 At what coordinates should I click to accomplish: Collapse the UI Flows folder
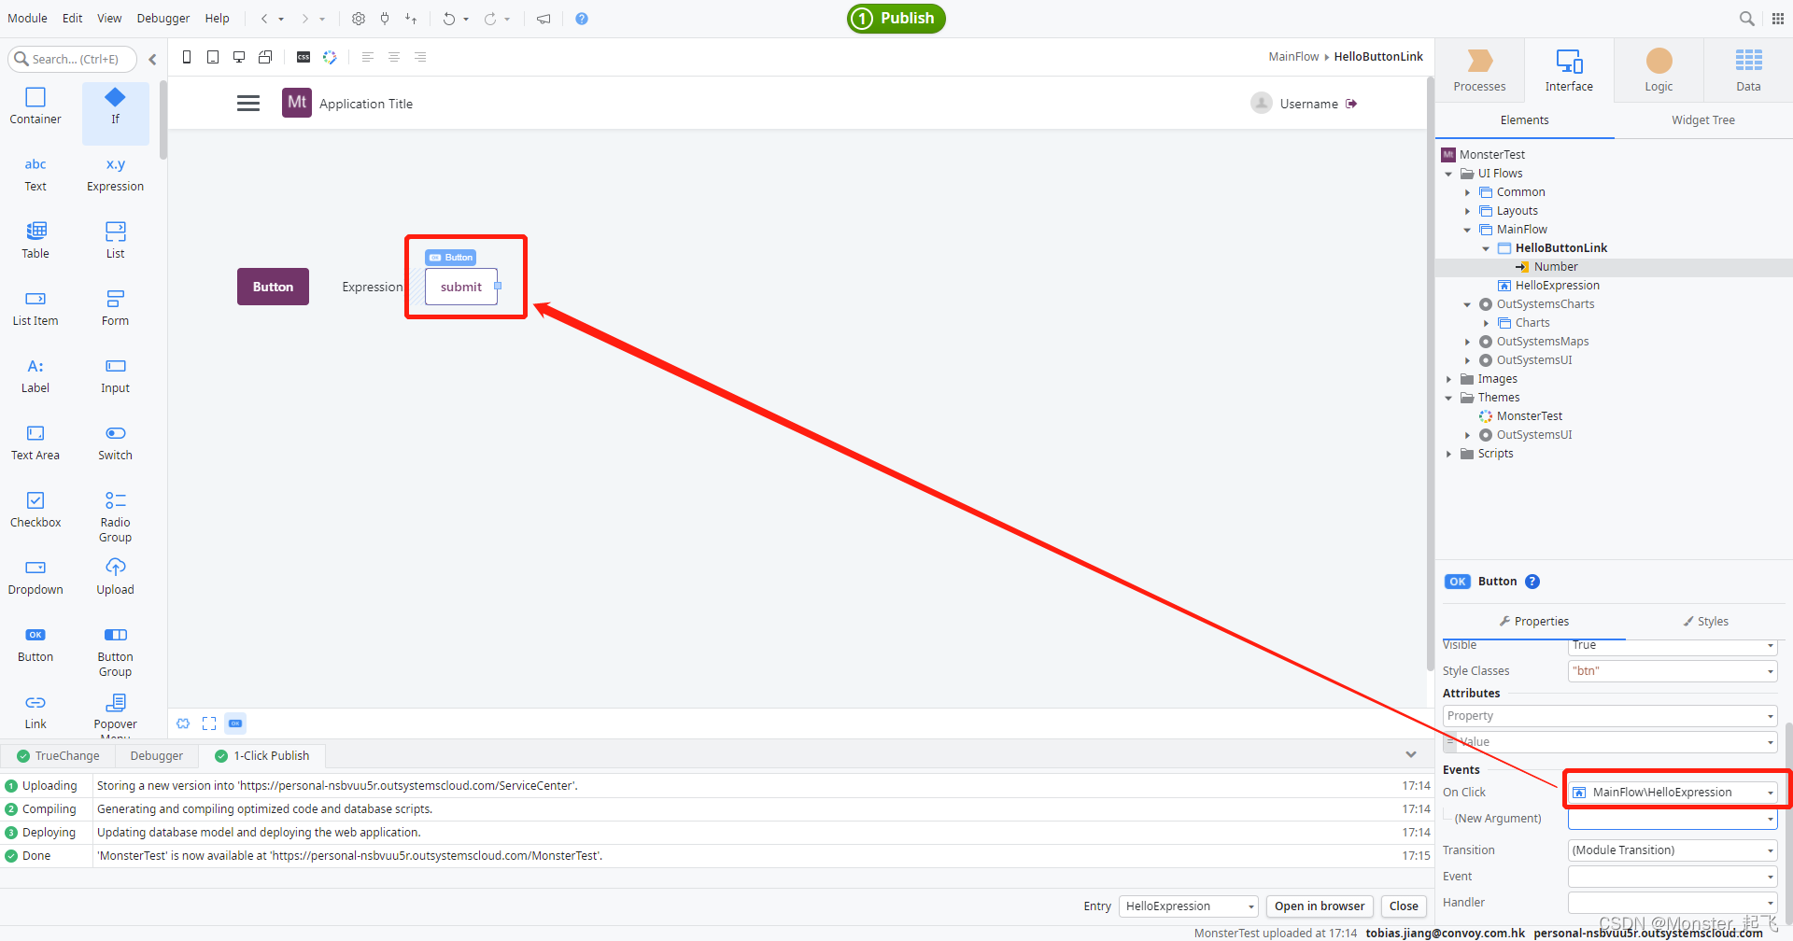(1448, 174)
